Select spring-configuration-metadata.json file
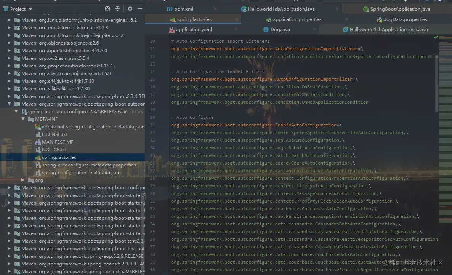 click(81, 173)
